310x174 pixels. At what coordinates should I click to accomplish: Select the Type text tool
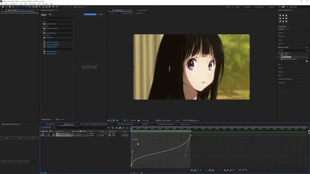(40, 7)
